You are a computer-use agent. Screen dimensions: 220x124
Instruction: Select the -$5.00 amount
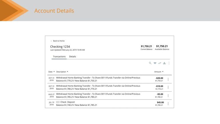pyautogui.click(x=160, y=94)
